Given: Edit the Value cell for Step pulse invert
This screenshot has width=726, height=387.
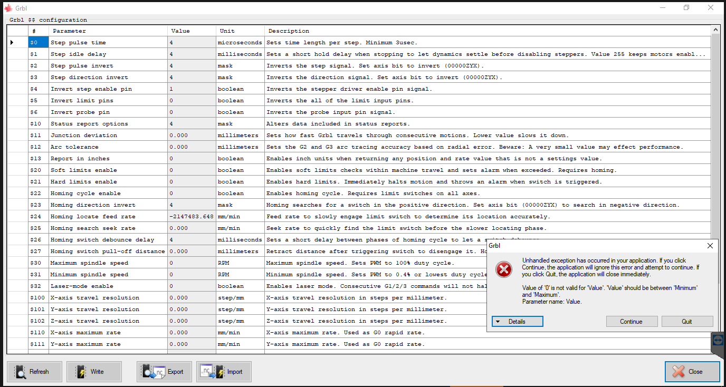Looking at the screenshot, I should click(192, 66).
